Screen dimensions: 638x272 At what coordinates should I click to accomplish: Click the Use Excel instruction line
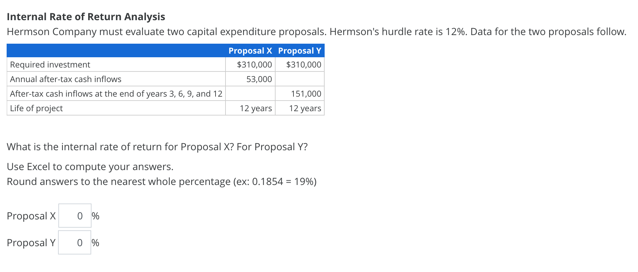coord(90,166)
